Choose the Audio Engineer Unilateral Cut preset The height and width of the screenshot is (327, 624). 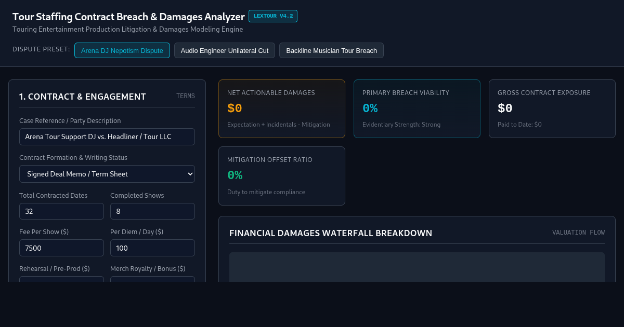[225, 50]
